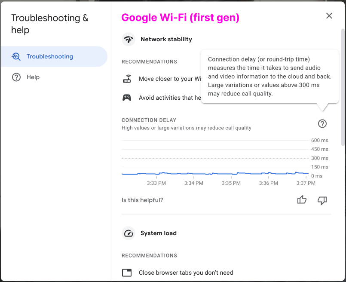Open the Help sidebar tab
346x282 pixels.
[x=33, y=77]
